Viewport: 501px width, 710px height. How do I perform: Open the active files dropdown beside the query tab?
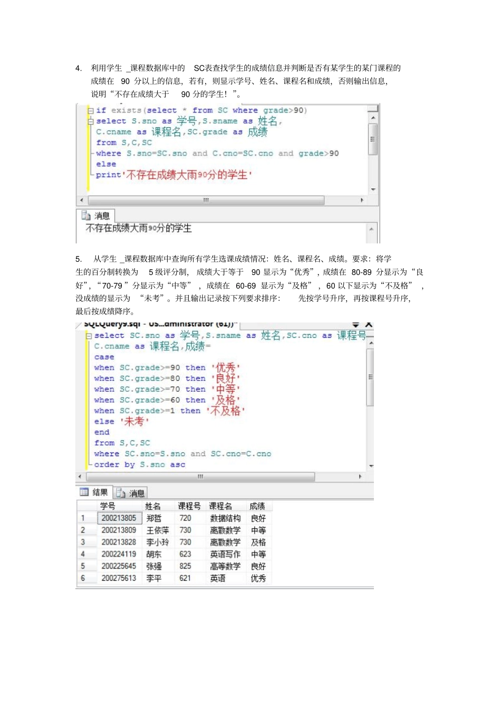click(x=355, y=324)
